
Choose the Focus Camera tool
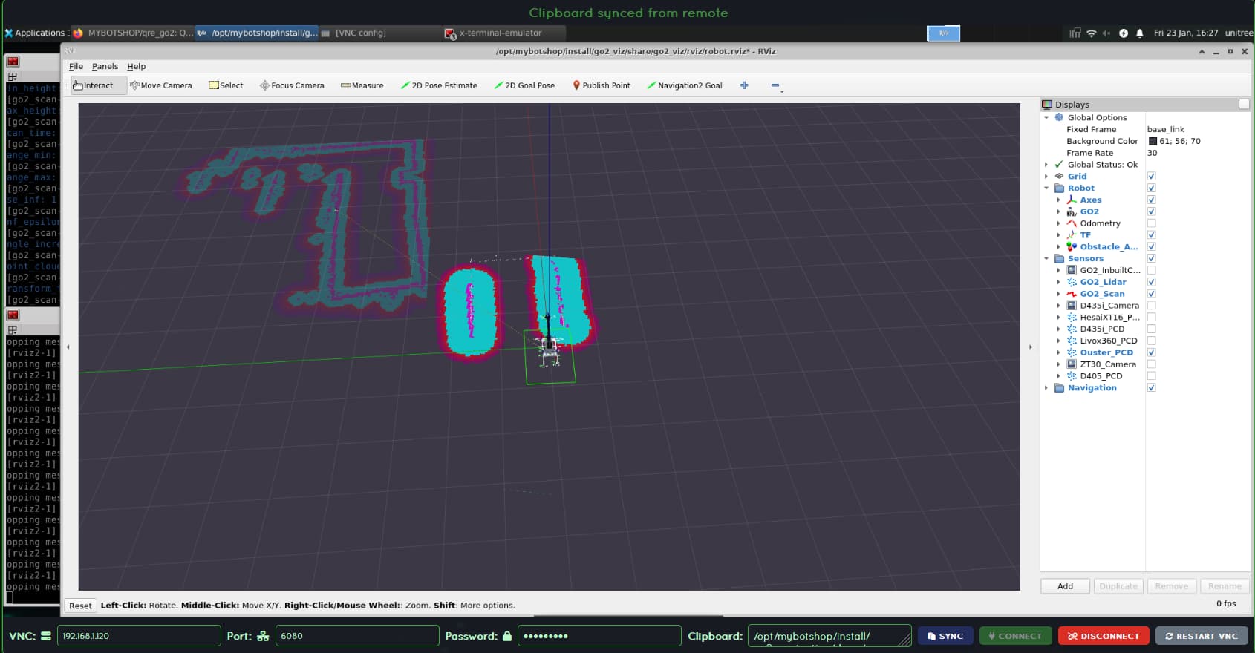(292, 85)
